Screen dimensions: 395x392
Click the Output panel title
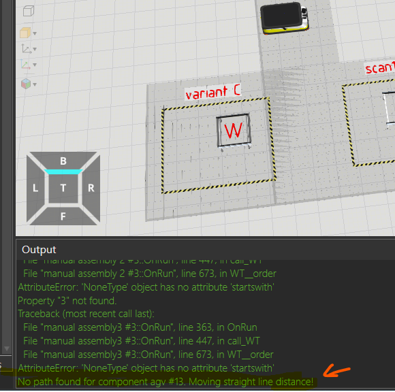pyautogui.click(x=39, y=250)
